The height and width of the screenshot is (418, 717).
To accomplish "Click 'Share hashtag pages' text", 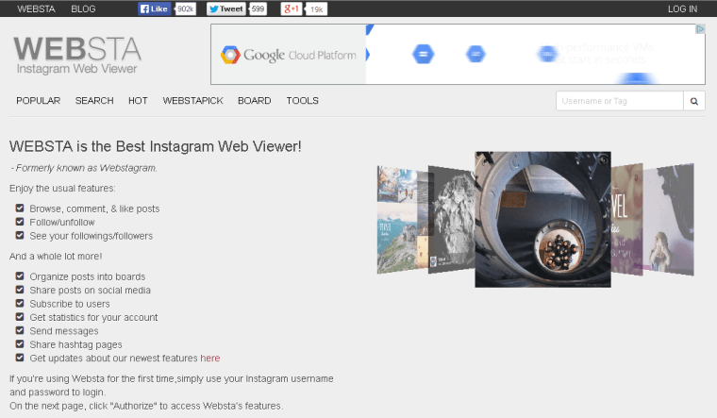I will pyautogui.click(x=75, y=344).
